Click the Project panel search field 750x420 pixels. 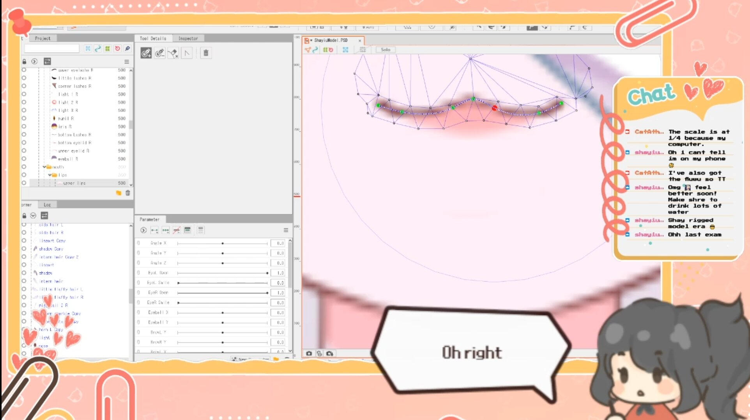[52, 49]
